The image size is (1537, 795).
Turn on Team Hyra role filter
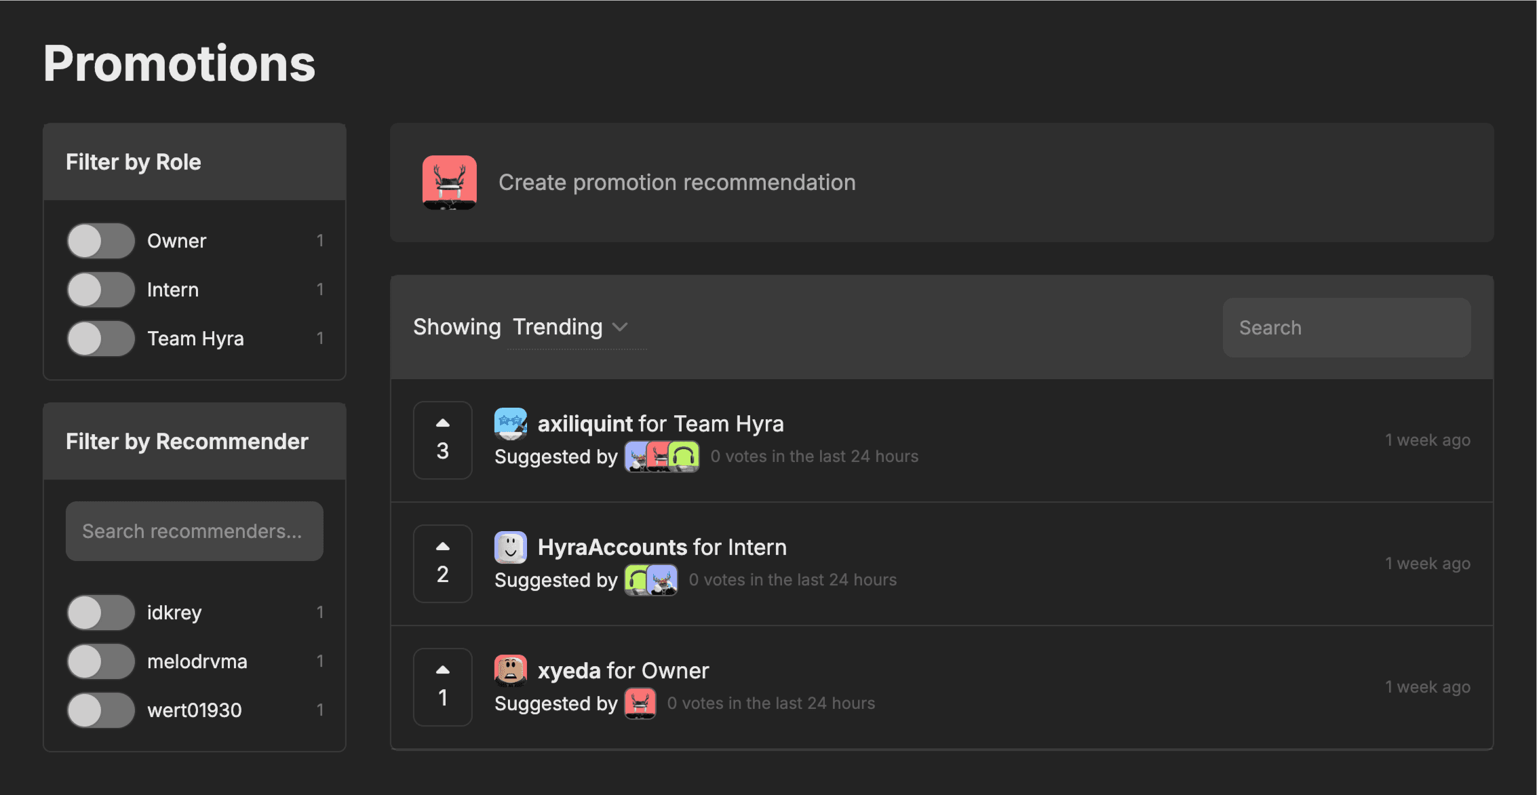[101, 338]
